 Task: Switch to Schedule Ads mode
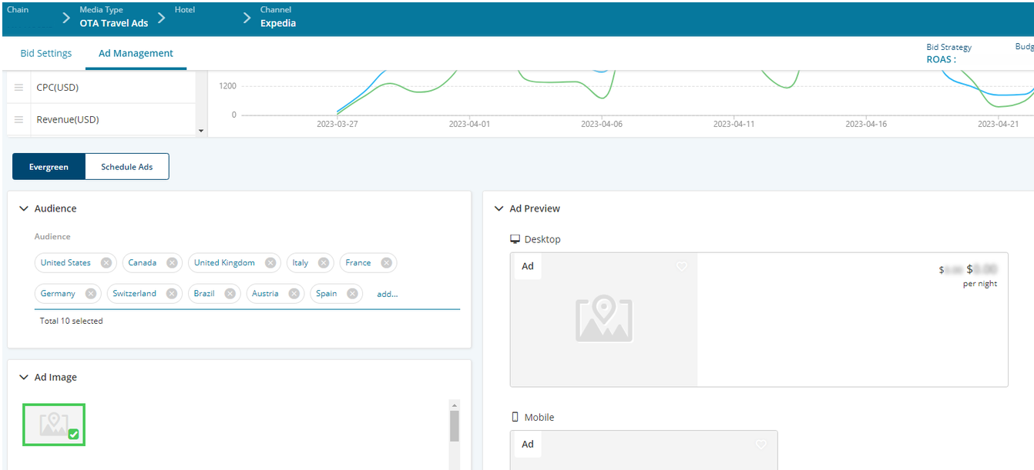127,167
